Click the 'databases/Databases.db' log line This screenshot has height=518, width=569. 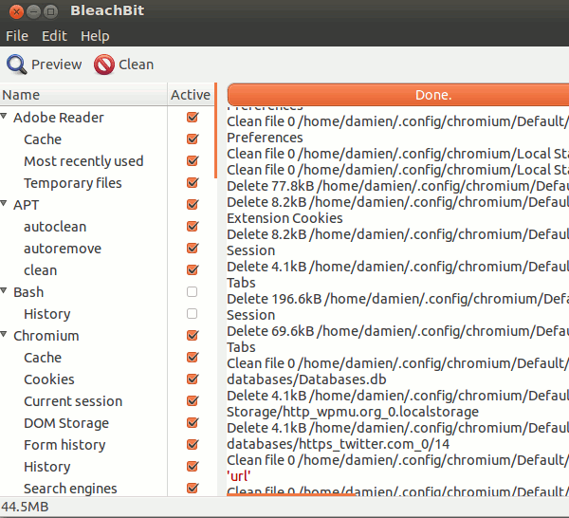(x=306, y=379)
